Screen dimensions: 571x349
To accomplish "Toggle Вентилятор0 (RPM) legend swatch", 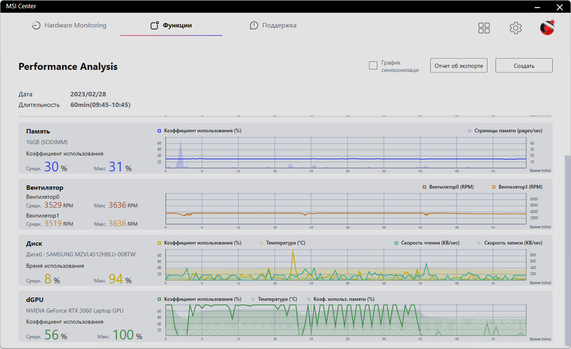I will pyautogui.click(x=424, y=187).
